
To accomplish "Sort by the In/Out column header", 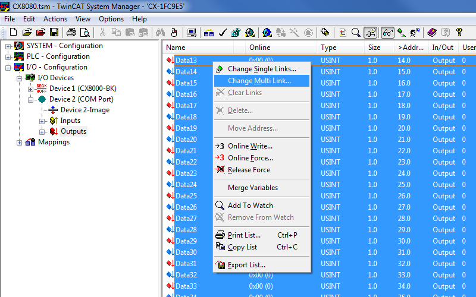I will 443,48.
